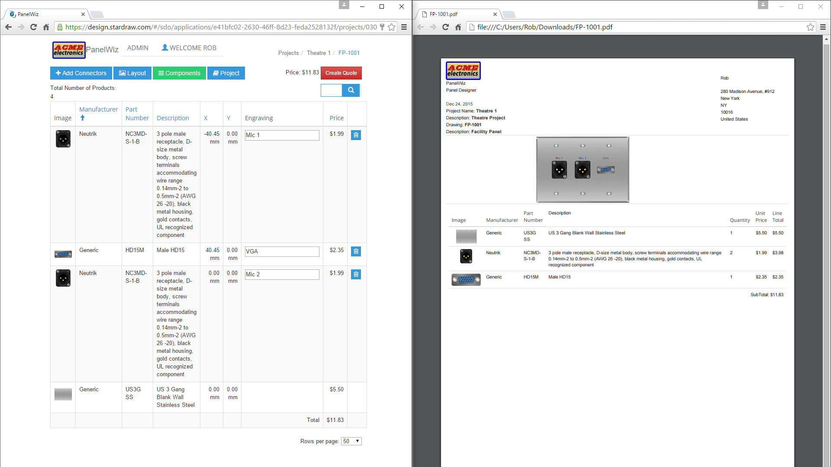
Task: Open Rows per page dropdown
Action: point(351,441)
